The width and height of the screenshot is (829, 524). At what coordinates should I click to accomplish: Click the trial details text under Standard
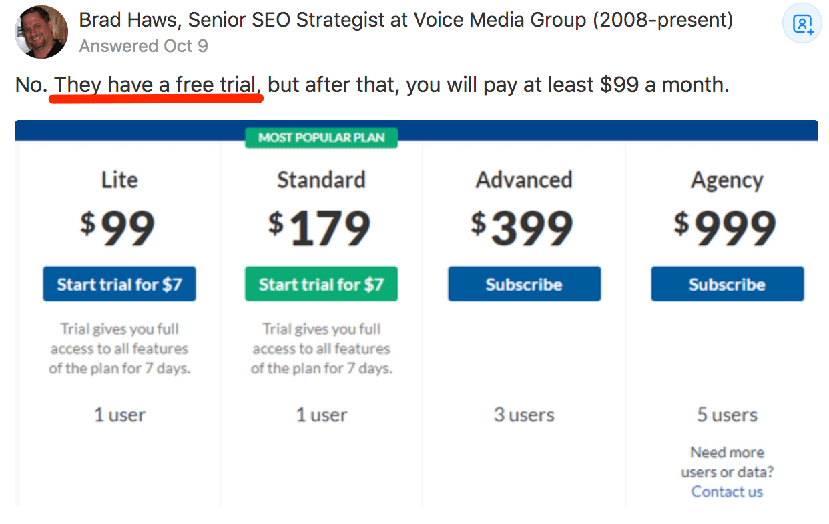coord(321,348)
